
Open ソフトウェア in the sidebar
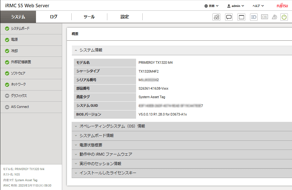[31, 74]
